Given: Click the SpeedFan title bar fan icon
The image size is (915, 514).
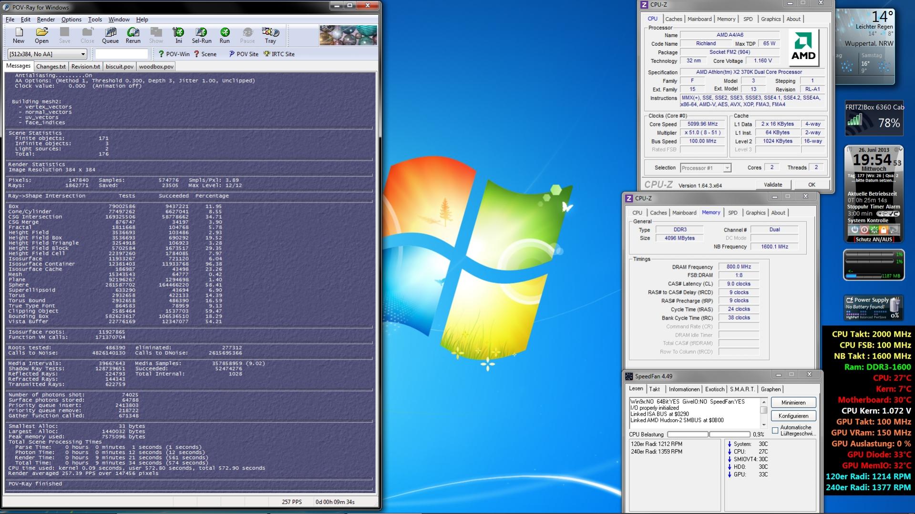Looking at the screenshot, I should [x=629, y=376].
